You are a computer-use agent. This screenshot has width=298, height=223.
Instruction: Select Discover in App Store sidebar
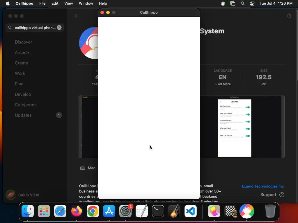tap(23, 42)
